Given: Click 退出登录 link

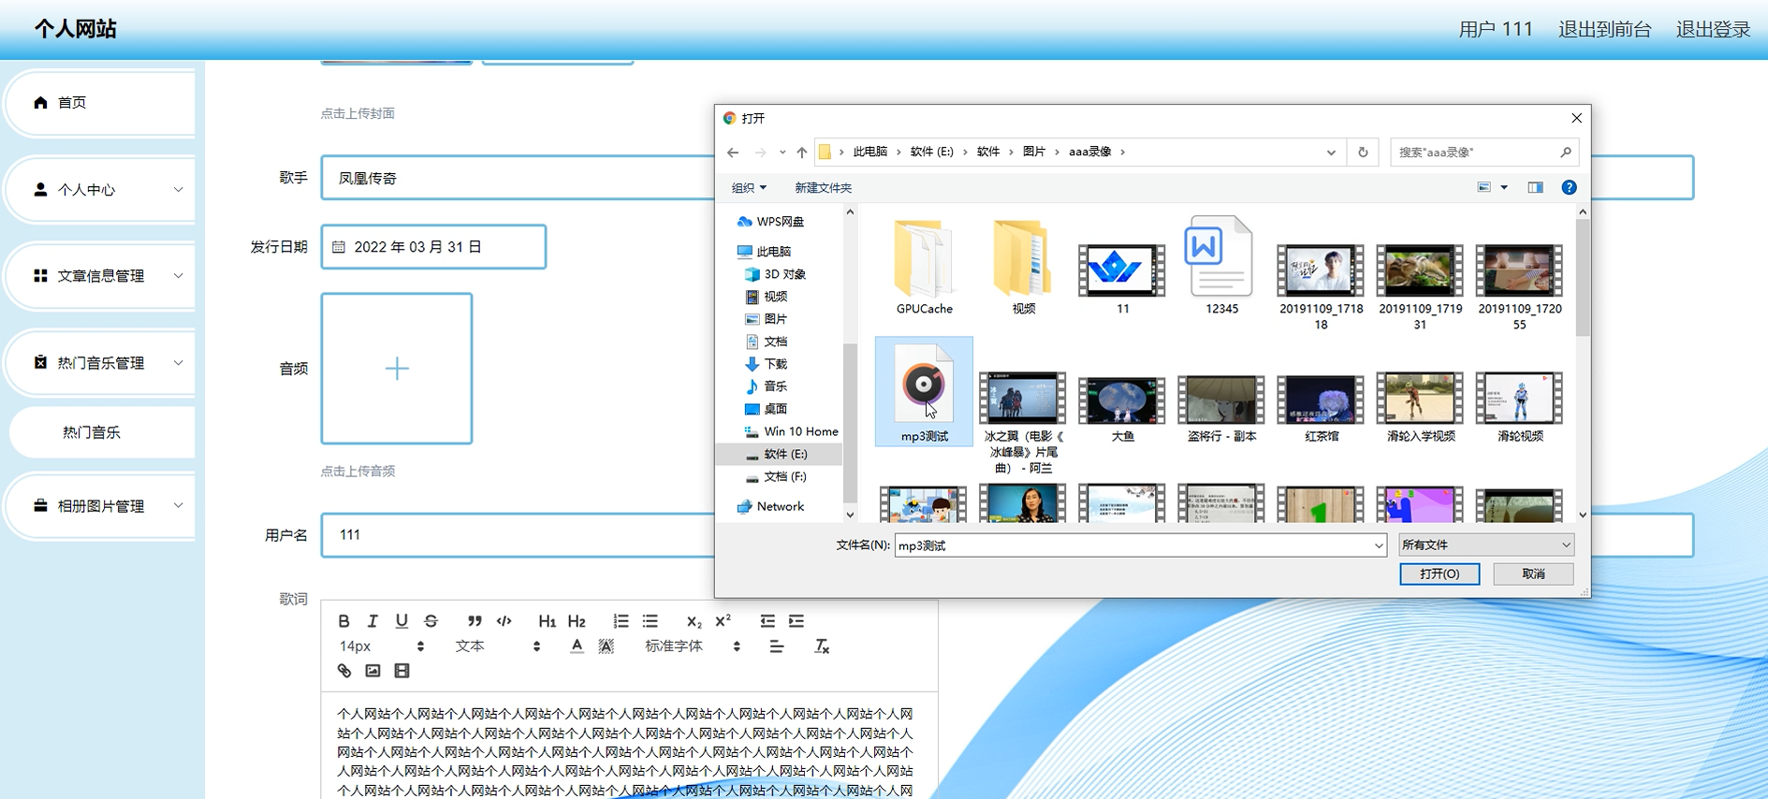Looking at the screenshot, I should tap(1713, 29).
